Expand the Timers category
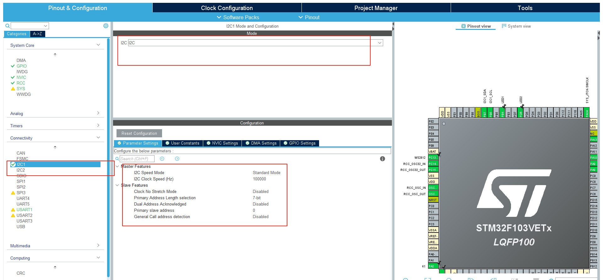Screen dimensions: 603x280 pyautogui.click(x=98, y=125)
